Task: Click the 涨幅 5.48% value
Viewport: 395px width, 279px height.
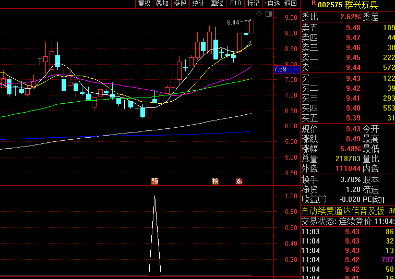Action: pyautogui.click(x=351, y=149)
